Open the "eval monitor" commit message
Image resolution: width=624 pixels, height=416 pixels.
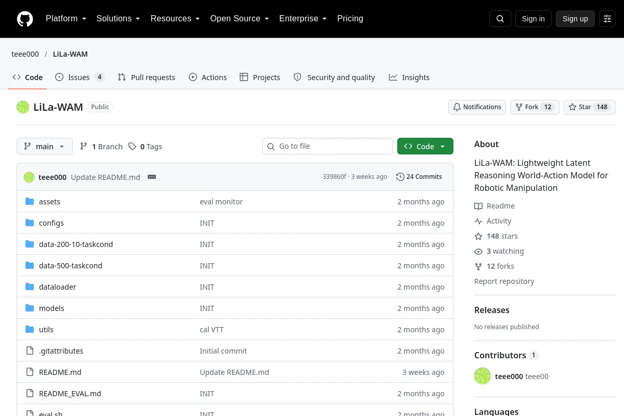(x=221, y=202)
